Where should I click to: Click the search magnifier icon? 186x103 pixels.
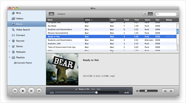[158, 14]
